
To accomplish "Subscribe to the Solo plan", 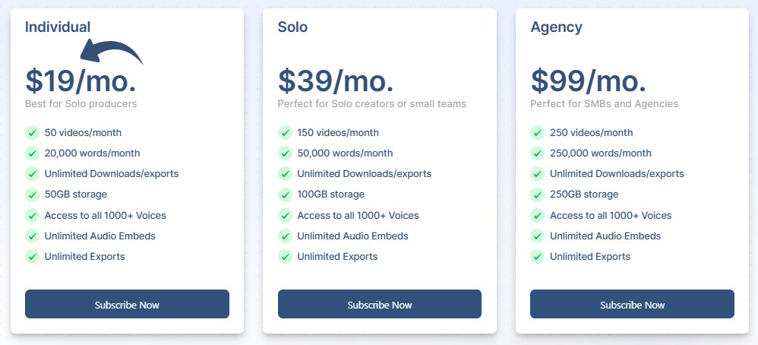I will [380, 304].
